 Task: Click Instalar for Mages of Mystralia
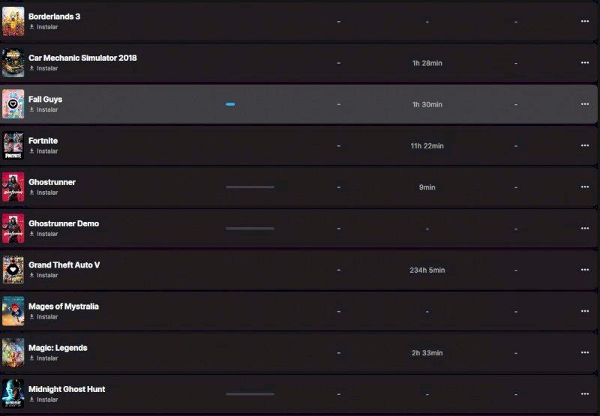pyautogui.click(x=43, y=317)
